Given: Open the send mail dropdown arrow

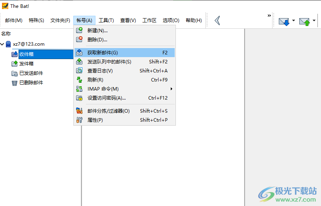Looking at the screenshot, I should 314,20.
